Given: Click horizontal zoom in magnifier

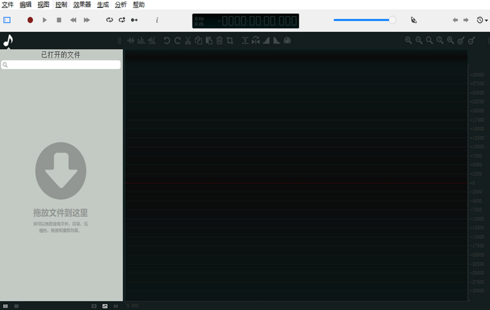Looking at the screenshot, I should click(409, 41).
